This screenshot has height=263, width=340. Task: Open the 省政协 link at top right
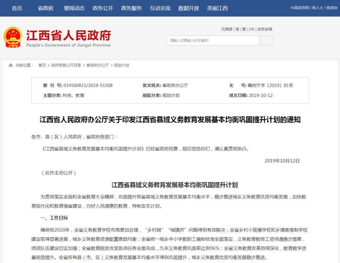pos(332,8)
